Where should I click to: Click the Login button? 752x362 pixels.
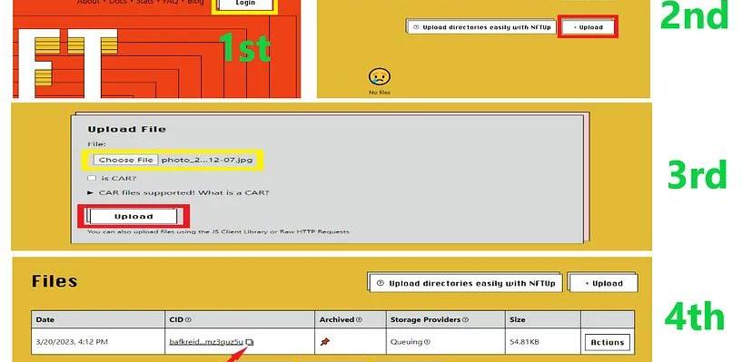coord(245,4)
